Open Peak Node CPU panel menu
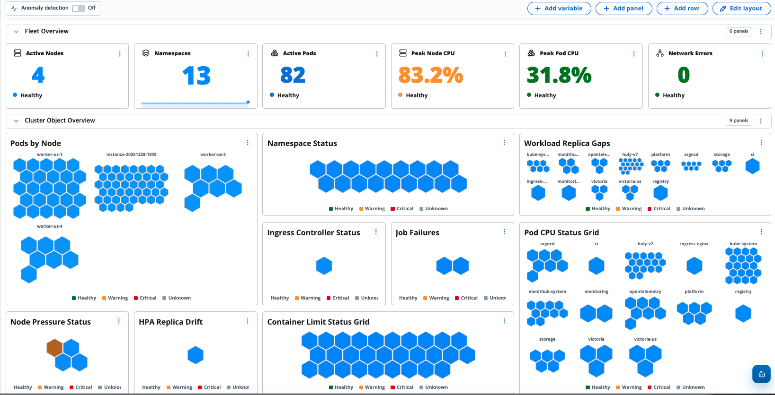The image size is (775, 395). click(505, 54)
